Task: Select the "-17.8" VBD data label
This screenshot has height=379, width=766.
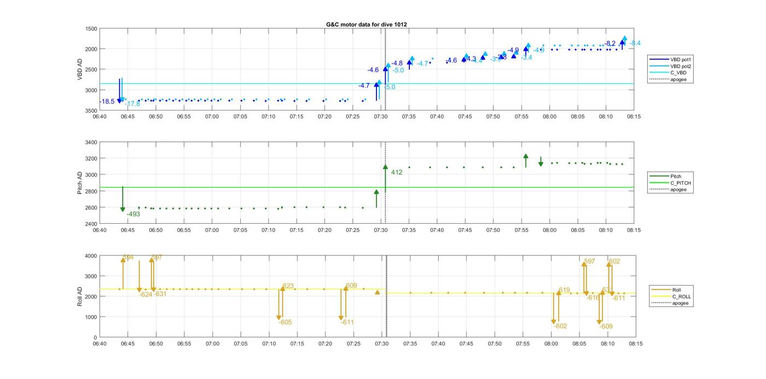Action: pyautogui.click(x=132, y=104)
